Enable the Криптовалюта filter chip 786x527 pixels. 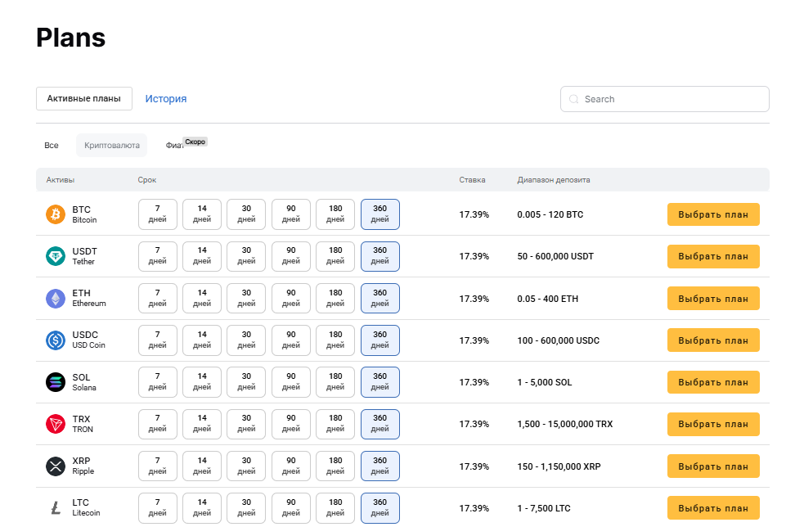coord(112,145)
